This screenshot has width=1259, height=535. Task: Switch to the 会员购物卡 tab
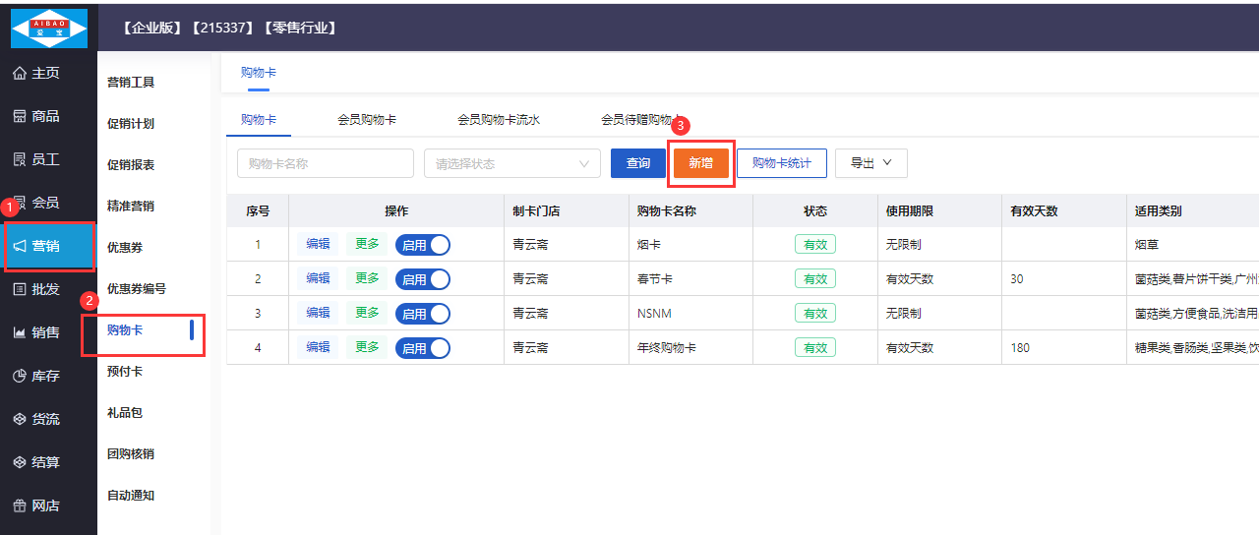pos(367,120)
